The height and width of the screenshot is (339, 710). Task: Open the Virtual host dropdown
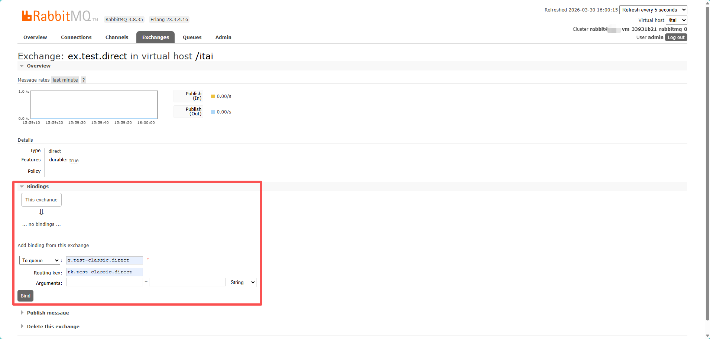click(x=676, y=20)
